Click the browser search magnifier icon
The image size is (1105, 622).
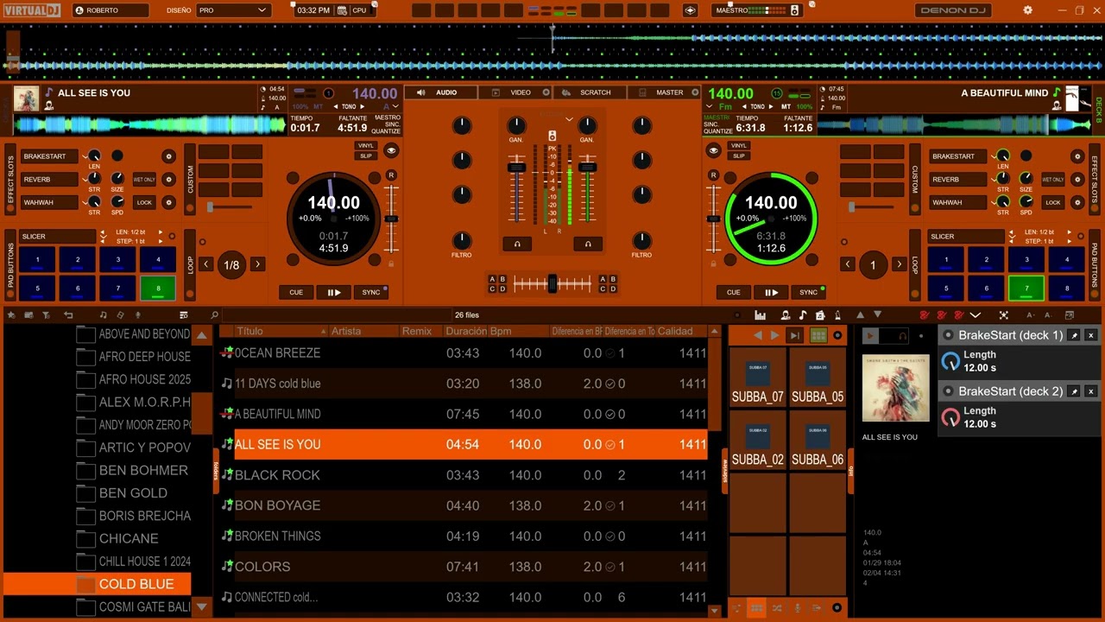[x=215, y=315]
